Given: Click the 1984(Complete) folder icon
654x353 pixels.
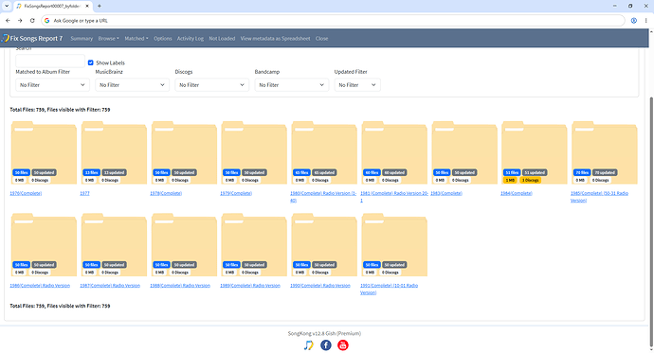Looking at the screenshot, I should click(x=535, y=152).
